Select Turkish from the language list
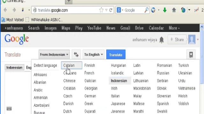204x114 pixels. coord(184,66)
